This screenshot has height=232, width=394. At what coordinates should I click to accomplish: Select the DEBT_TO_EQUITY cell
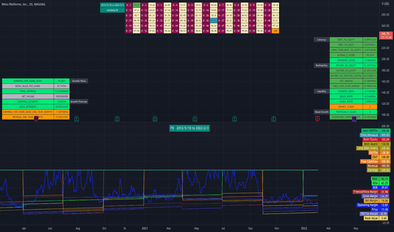coord(346,40)
